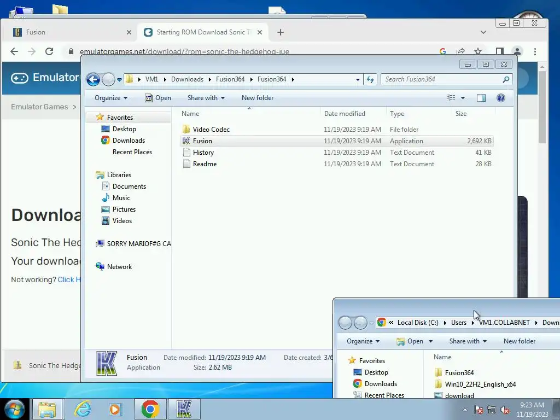Click the blue help question icon
Viewport: 560px width, 420px height.
click(501, 98)
